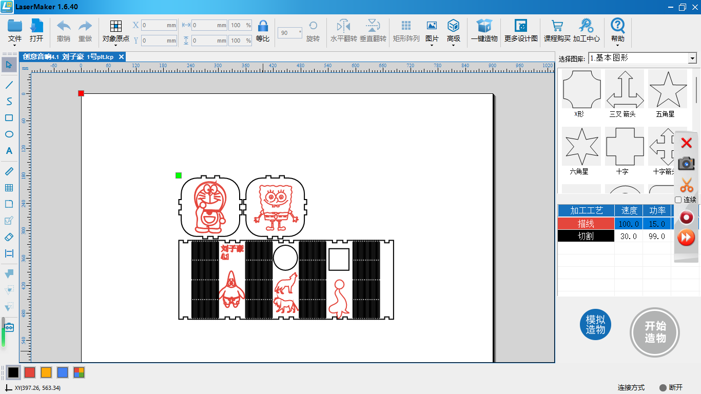The width and height of the screenshot is (701, 394).
Task: Choose the black color swatch
Action: point(13,372)
